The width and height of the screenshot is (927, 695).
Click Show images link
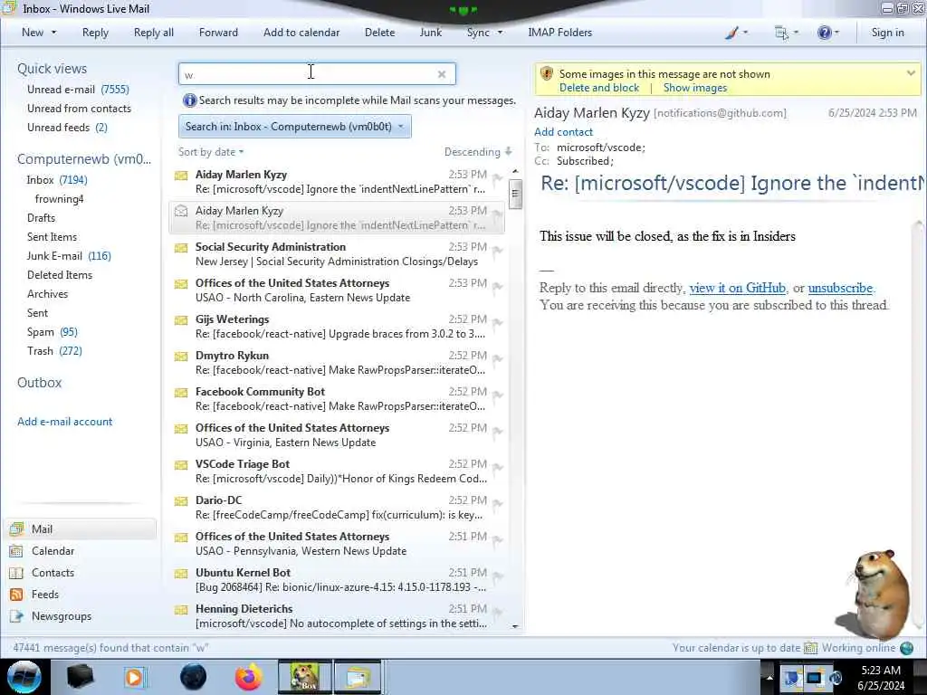694,88
